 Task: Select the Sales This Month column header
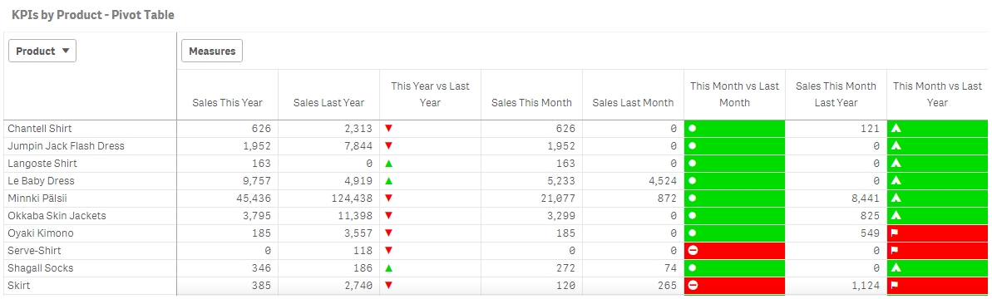[x=531, y=102]
